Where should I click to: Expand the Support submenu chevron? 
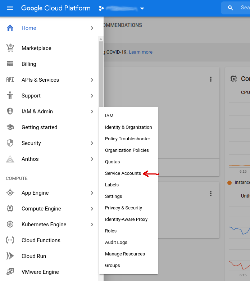point(92,96)
